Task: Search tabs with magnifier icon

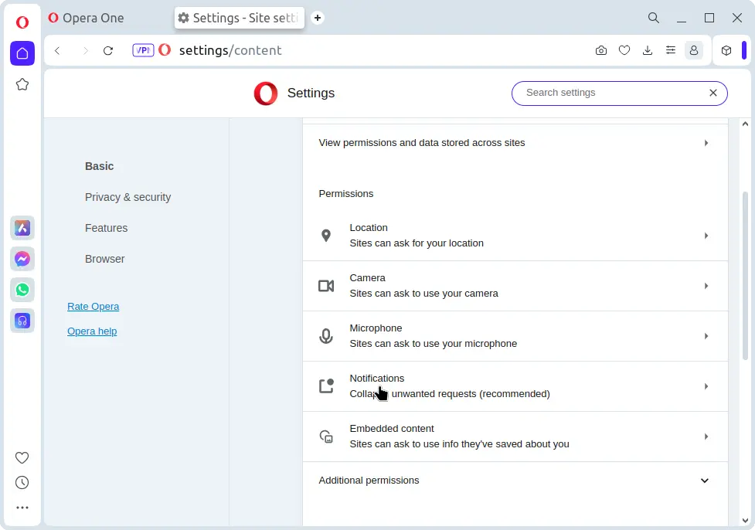Action: (x=654, y=18)
